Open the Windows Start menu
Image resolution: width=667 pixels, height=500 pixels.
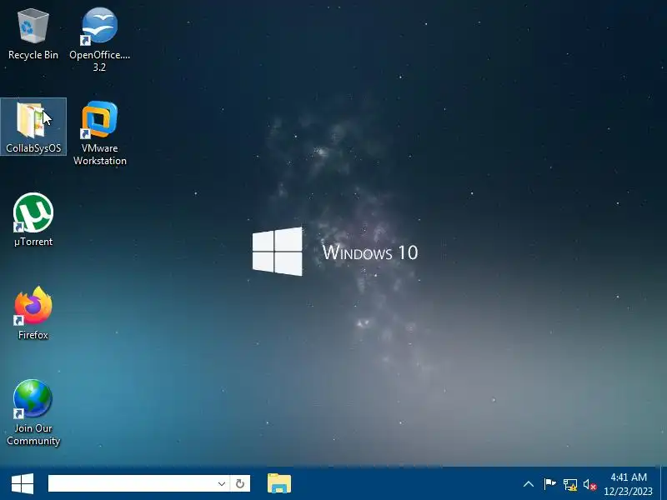(x=23, y=484)
